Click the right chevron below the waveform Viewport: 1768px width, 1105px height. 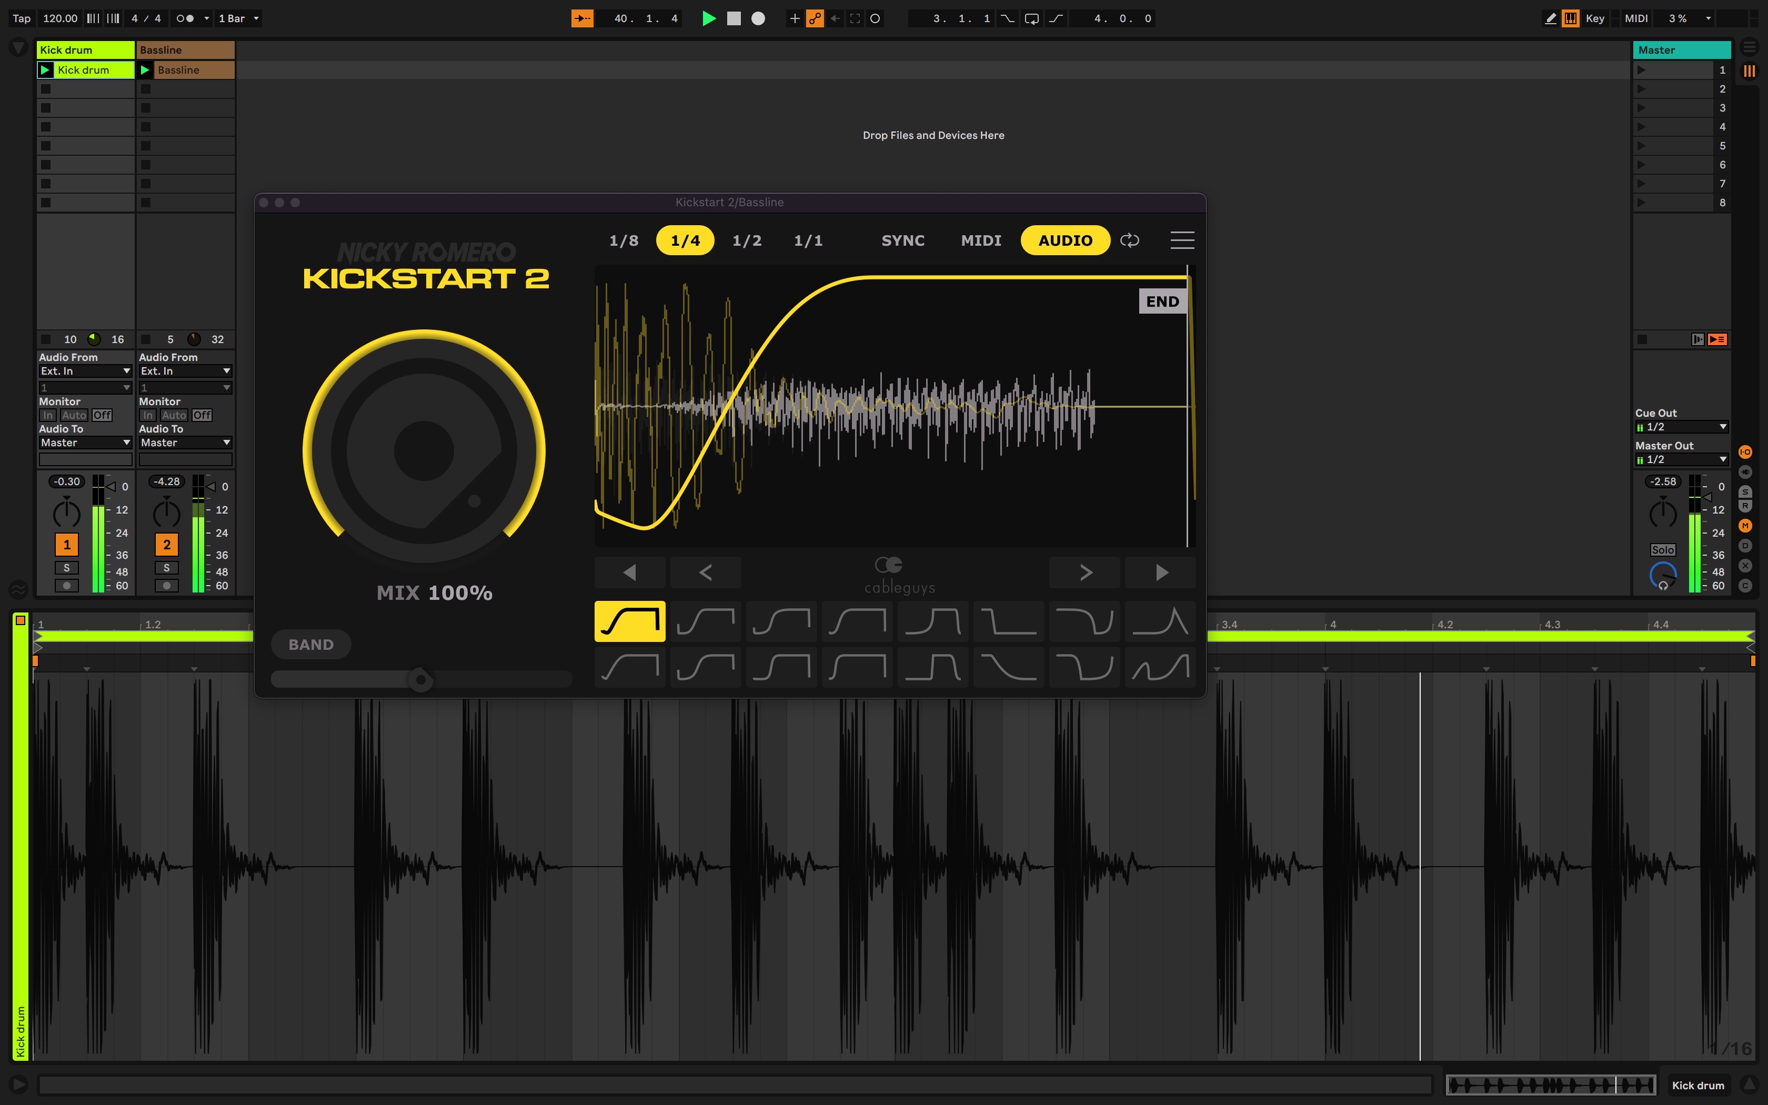pyautogui.click(x=1085, y=572)
